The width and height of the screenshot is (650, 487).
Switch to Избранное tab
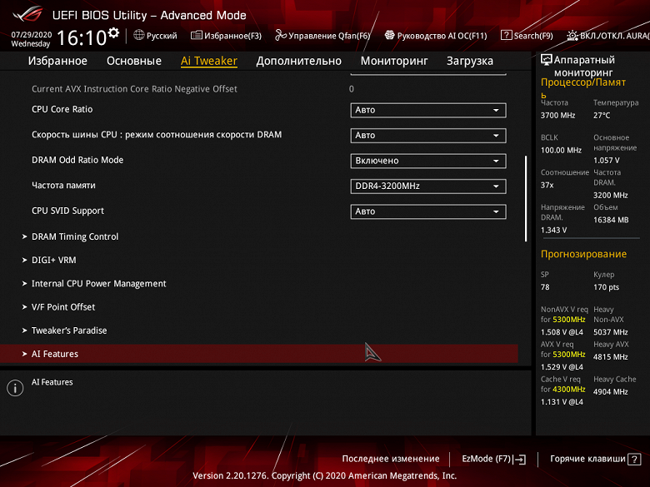coord(57,61)
